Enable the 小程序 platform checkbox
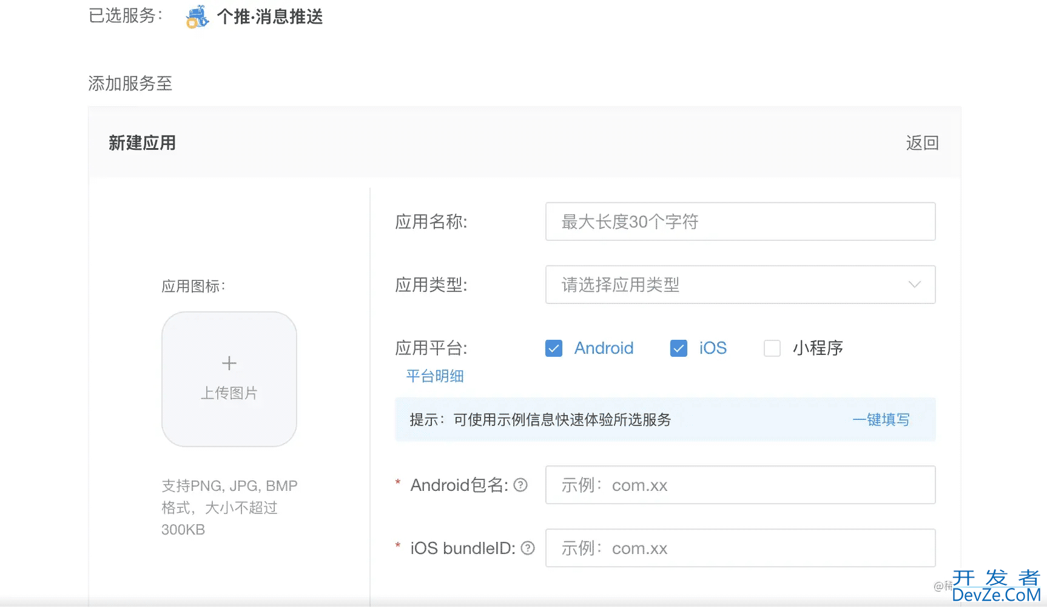 pyautogui.click(x=772, y=348)
